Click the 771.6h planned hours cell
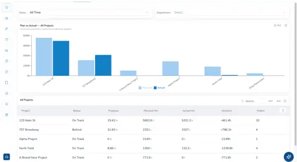Image resolution: width=297 pixels, height=162 pixels. [x=148, y=157]
